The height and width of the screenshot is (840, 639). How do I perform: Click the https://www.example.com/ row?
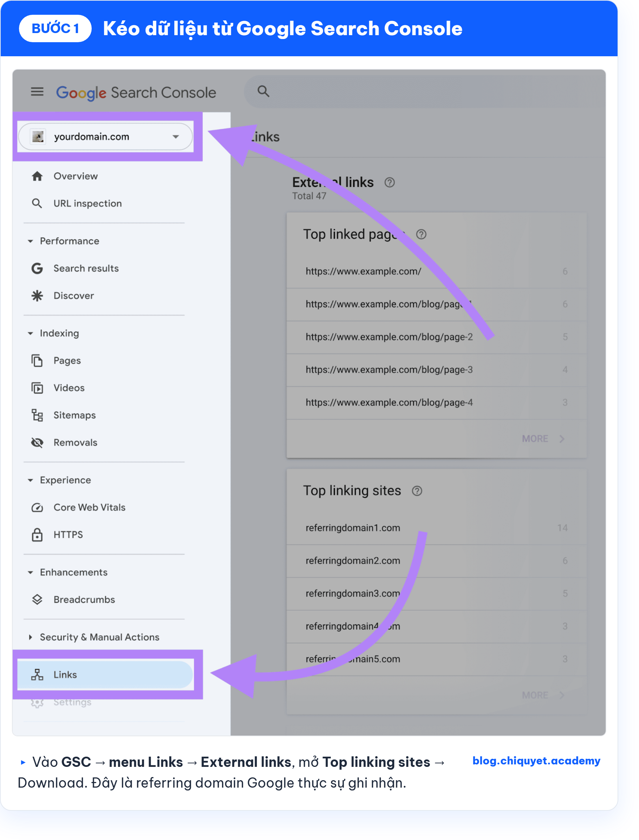437,271
